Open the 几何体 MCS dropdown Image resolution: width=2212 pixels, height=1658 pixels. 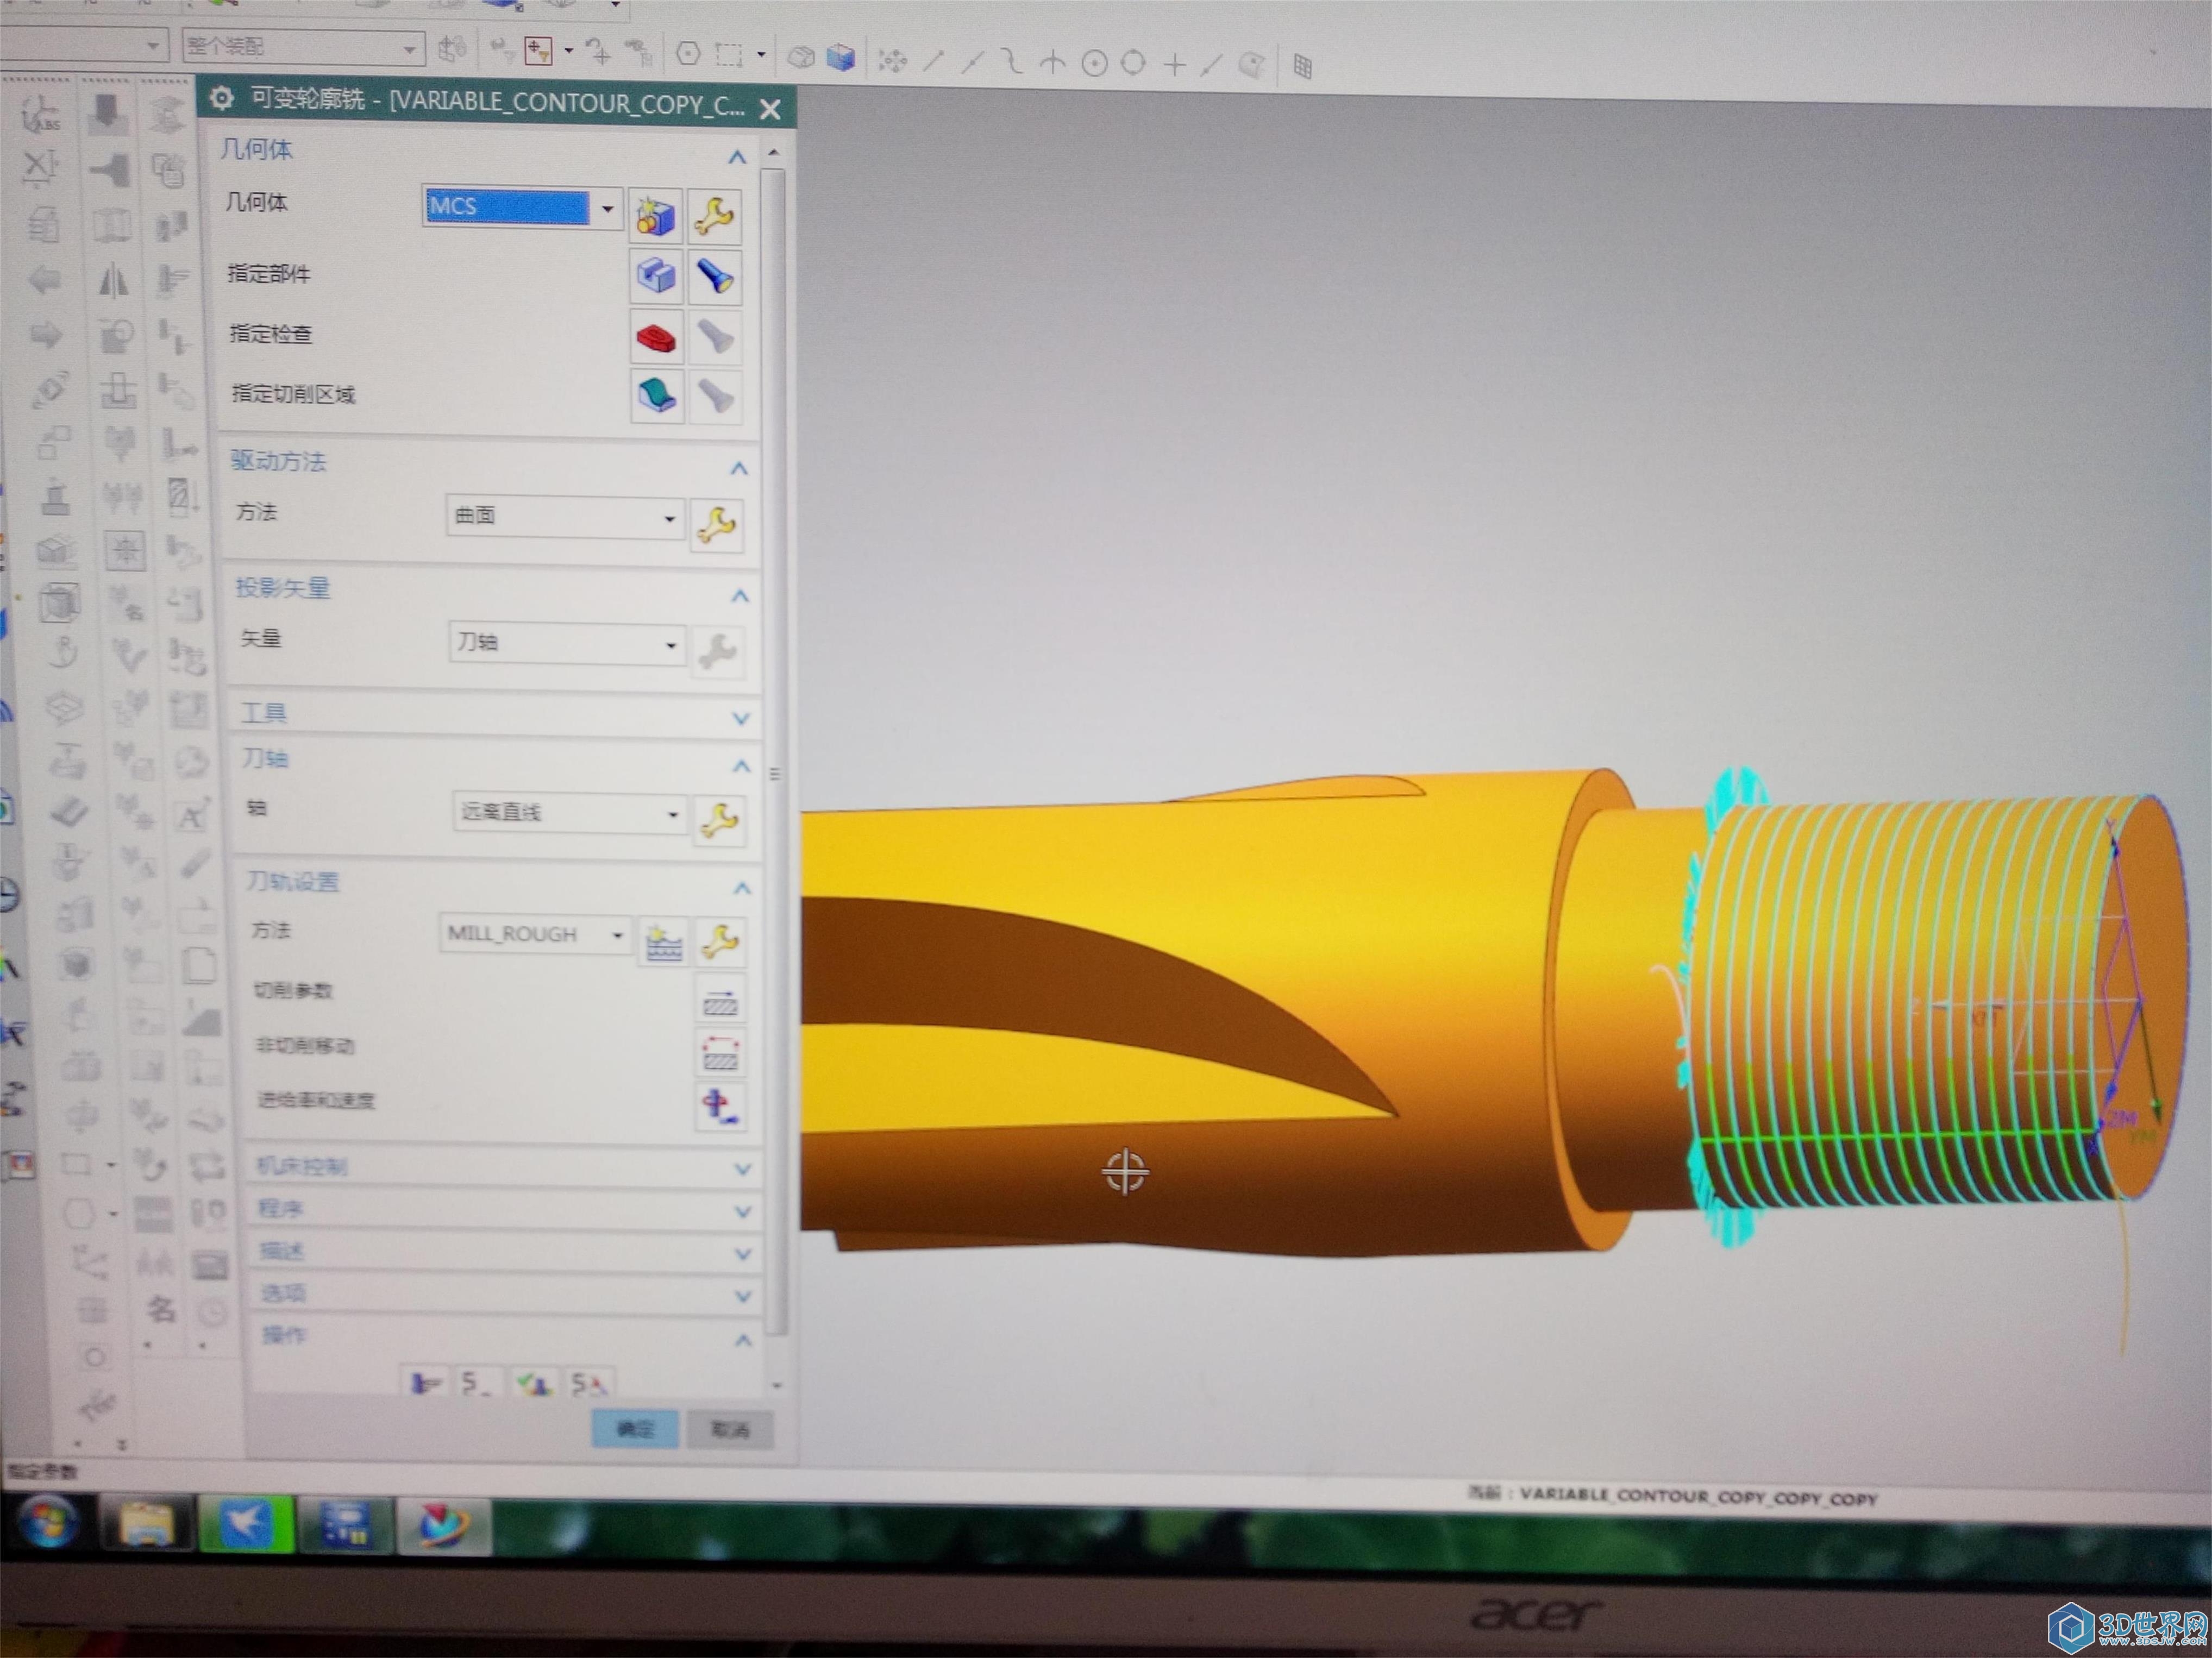click(607, 209)
